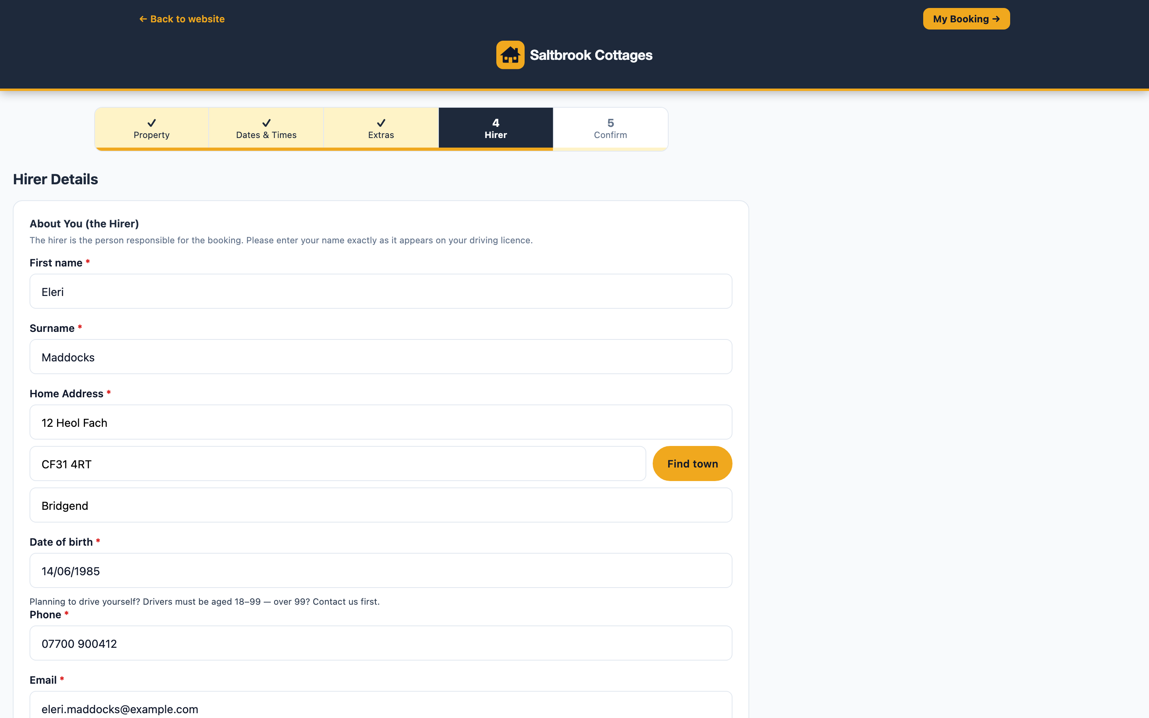The image size is (1149, 718).
Task: Click the Surname label
Action: pyautogui.click(x=55, y=328)
